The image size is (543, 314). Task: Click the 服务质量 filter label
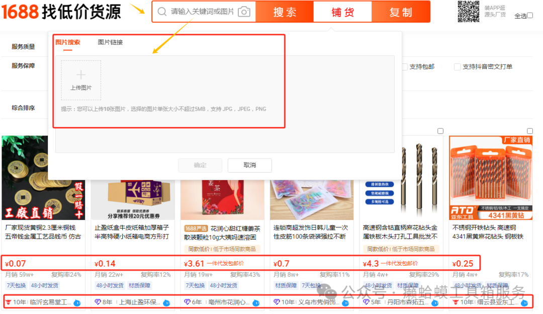click(x=23, y=46)
